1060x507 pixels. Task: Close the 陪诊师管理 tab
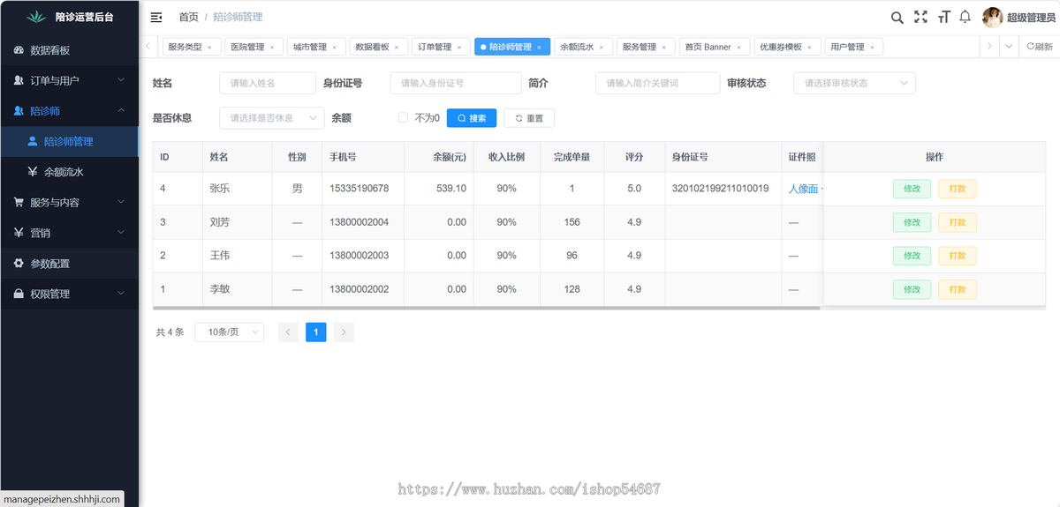[539, 48]
